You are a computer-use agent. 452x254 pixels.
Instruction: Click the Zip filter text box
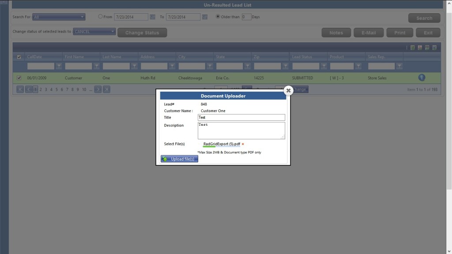267,66
